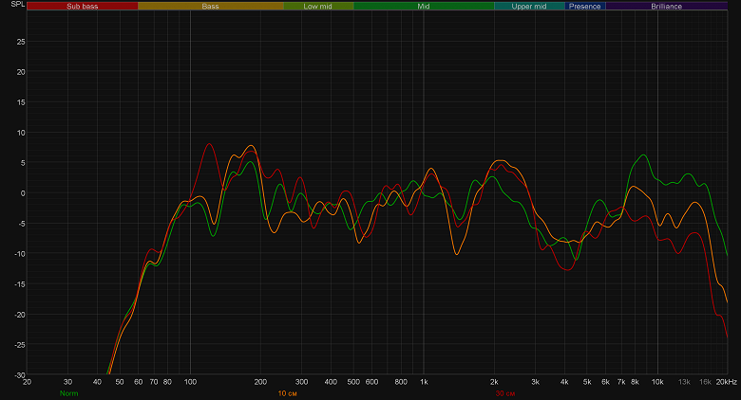
Task: Click the 70 frequency axis label
Action: coord(154,382)
